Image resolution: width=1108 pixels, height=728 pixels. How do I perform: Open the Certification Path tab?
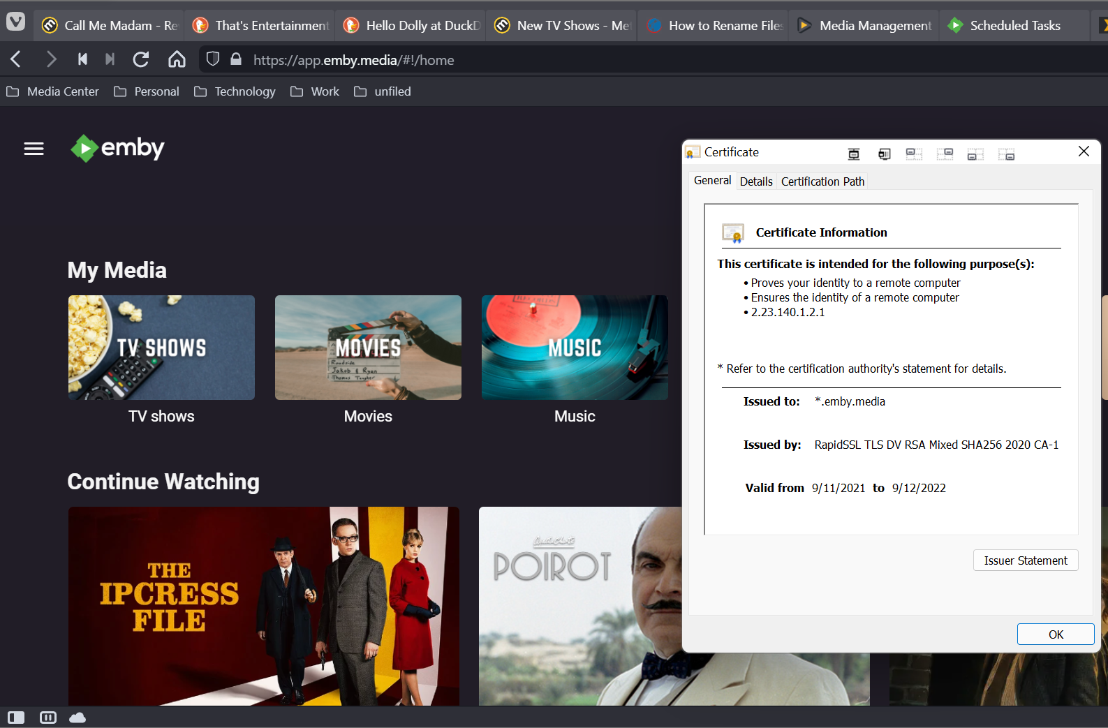[822, 181]
